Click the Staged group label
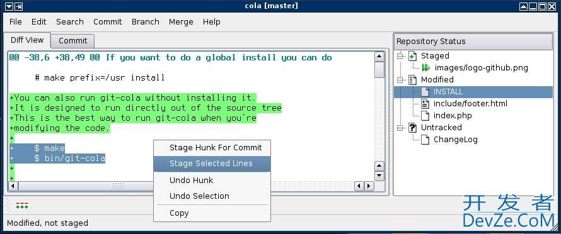561x234 pixels. [435, 56]
